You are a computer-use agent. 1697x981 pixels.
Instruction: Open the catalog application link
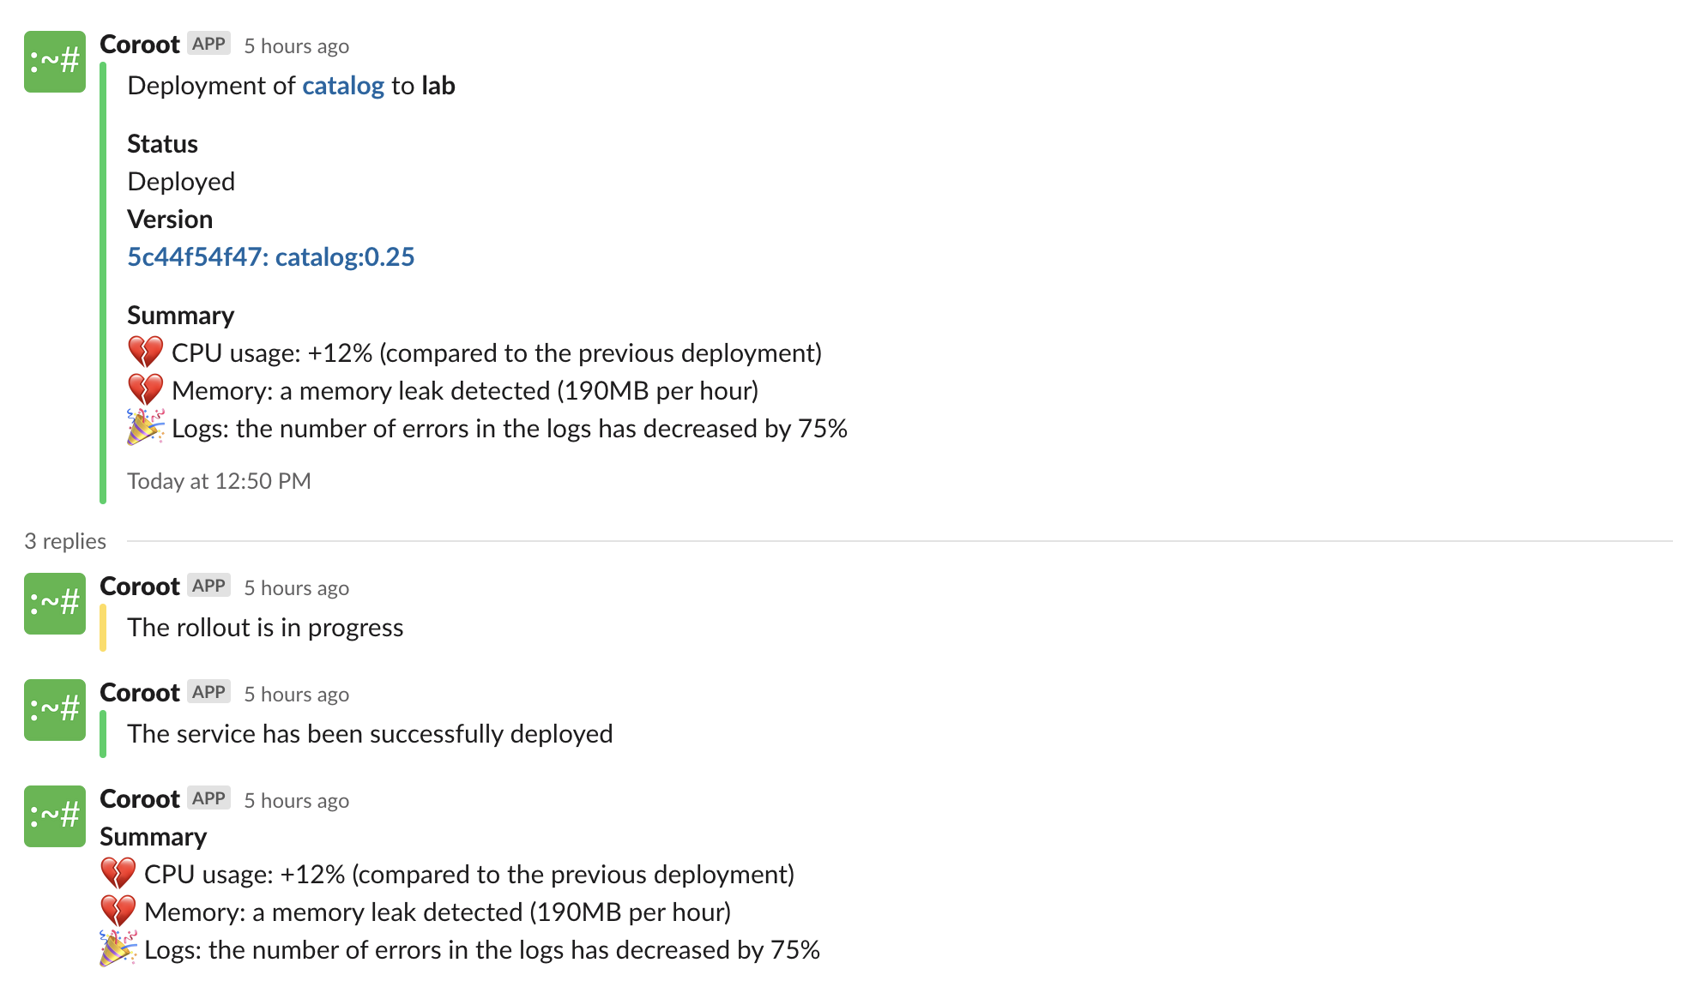[x=343, y=86]
